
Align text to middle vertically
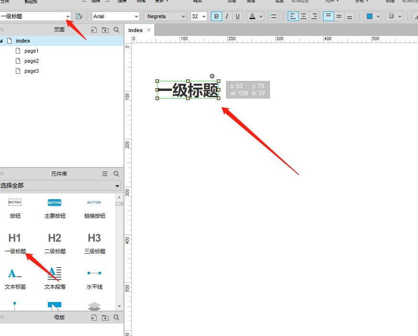[x=339, y=17]
